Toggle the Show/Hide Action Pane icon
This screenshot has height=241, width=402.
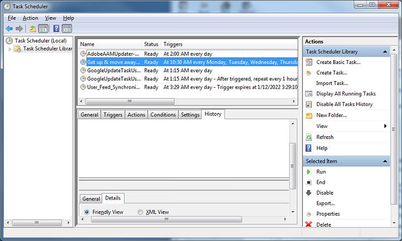point(67,29)
